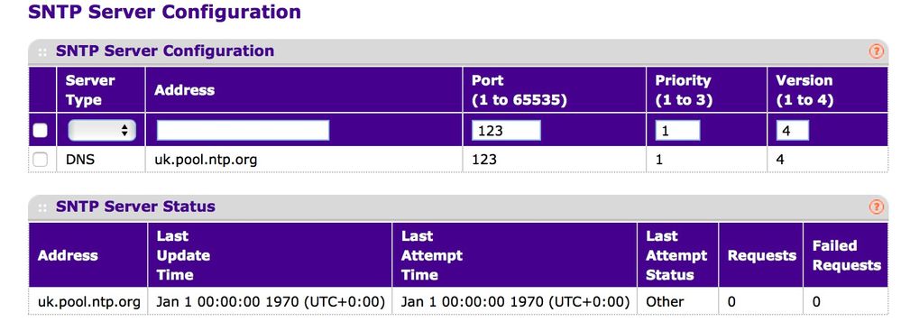This screenshot has width=901, height=331.
Task: Tick the checkbox in the new-entry row
Action: (x=40, y=131)
